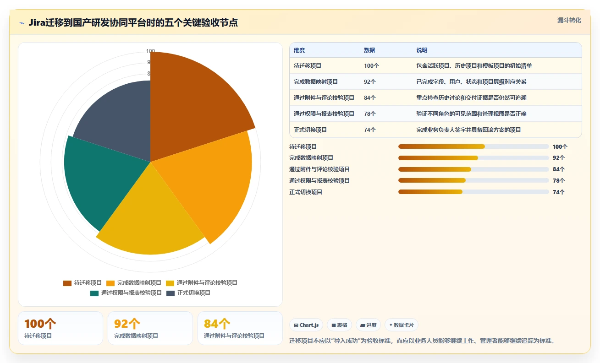Toggle 完成数据映射项目 legend color box
This screenshot has height=363, width=600.
(x=110, y=283)
